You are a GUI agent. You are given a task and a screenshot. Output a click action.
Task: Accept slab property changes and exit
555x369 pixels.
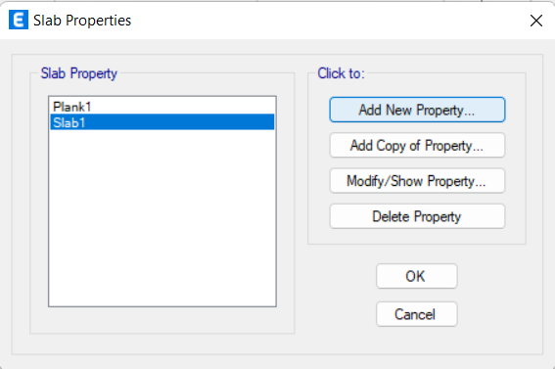click(417, 276)
